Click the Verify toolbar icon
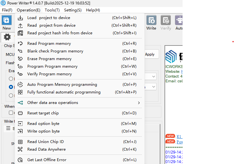The image size is (234, 164). (165, 21)
